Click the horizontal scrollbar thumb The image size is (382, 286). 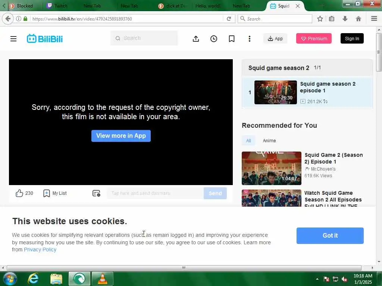click(184, 268)
